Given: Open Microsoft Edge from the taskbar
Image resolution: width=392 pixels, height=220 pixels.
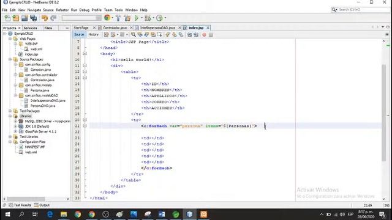Looking at the screenshot, I should coord(50,214).
